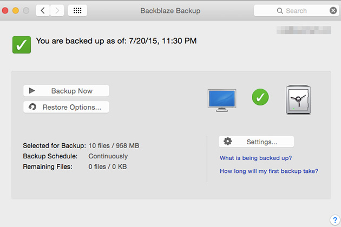Follow the 'What is being backed up?' link
This screenshot has height=227, width=341.
click(255, 158)
